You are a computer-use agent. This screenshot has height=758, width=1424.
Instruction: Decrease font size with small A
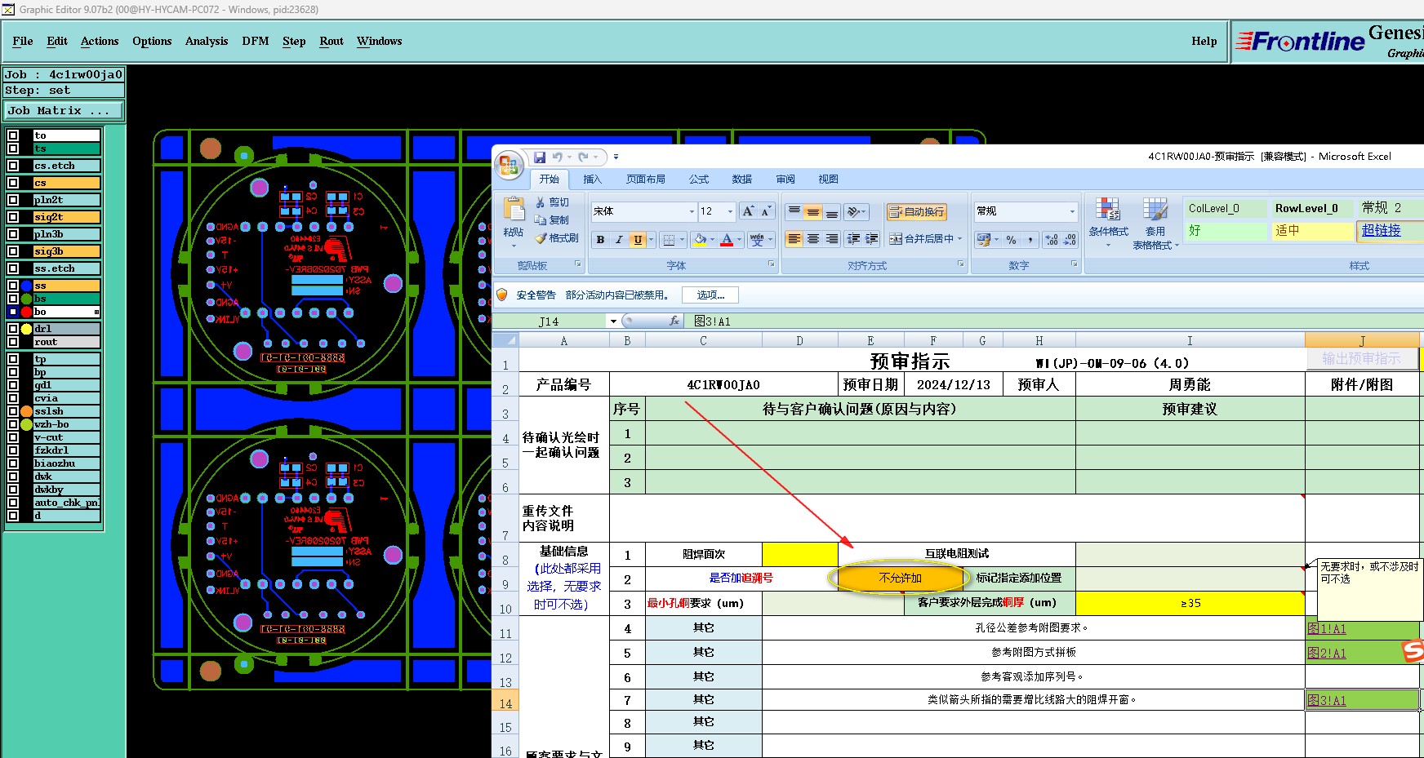(765, 211)
